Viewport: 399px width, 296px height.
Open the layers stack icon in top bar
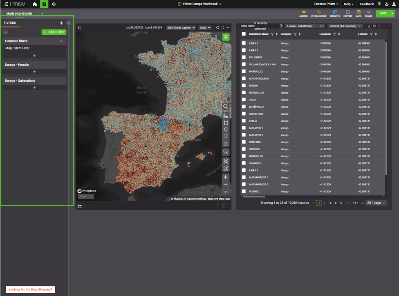point(379,4)
